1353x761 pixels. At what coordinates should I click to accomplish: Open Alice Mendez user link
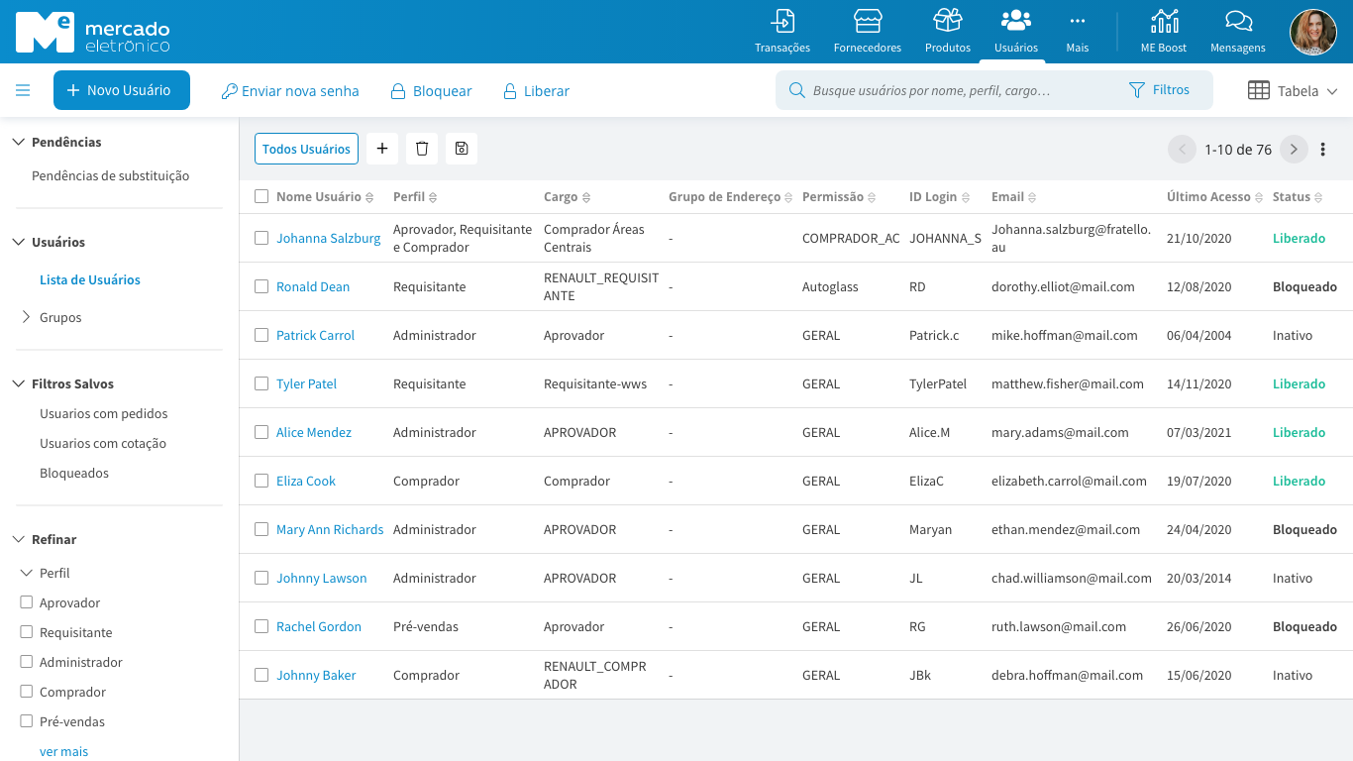coord(314,432)
